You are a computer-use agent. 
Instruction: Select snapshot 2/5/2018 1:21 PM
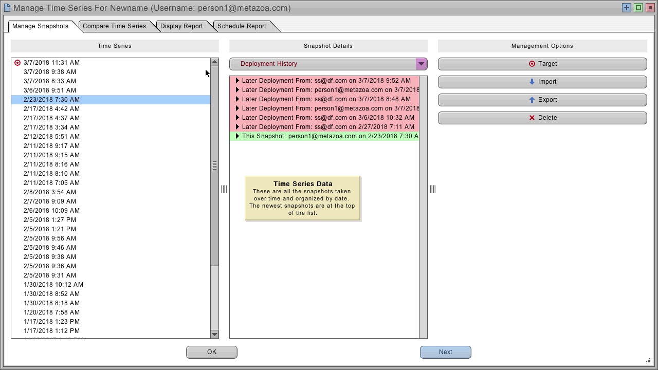tap(111, 229)
